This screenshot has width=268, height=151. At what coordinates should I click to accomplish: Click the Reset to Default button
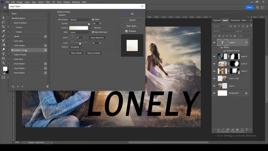[x=94, y=53]
